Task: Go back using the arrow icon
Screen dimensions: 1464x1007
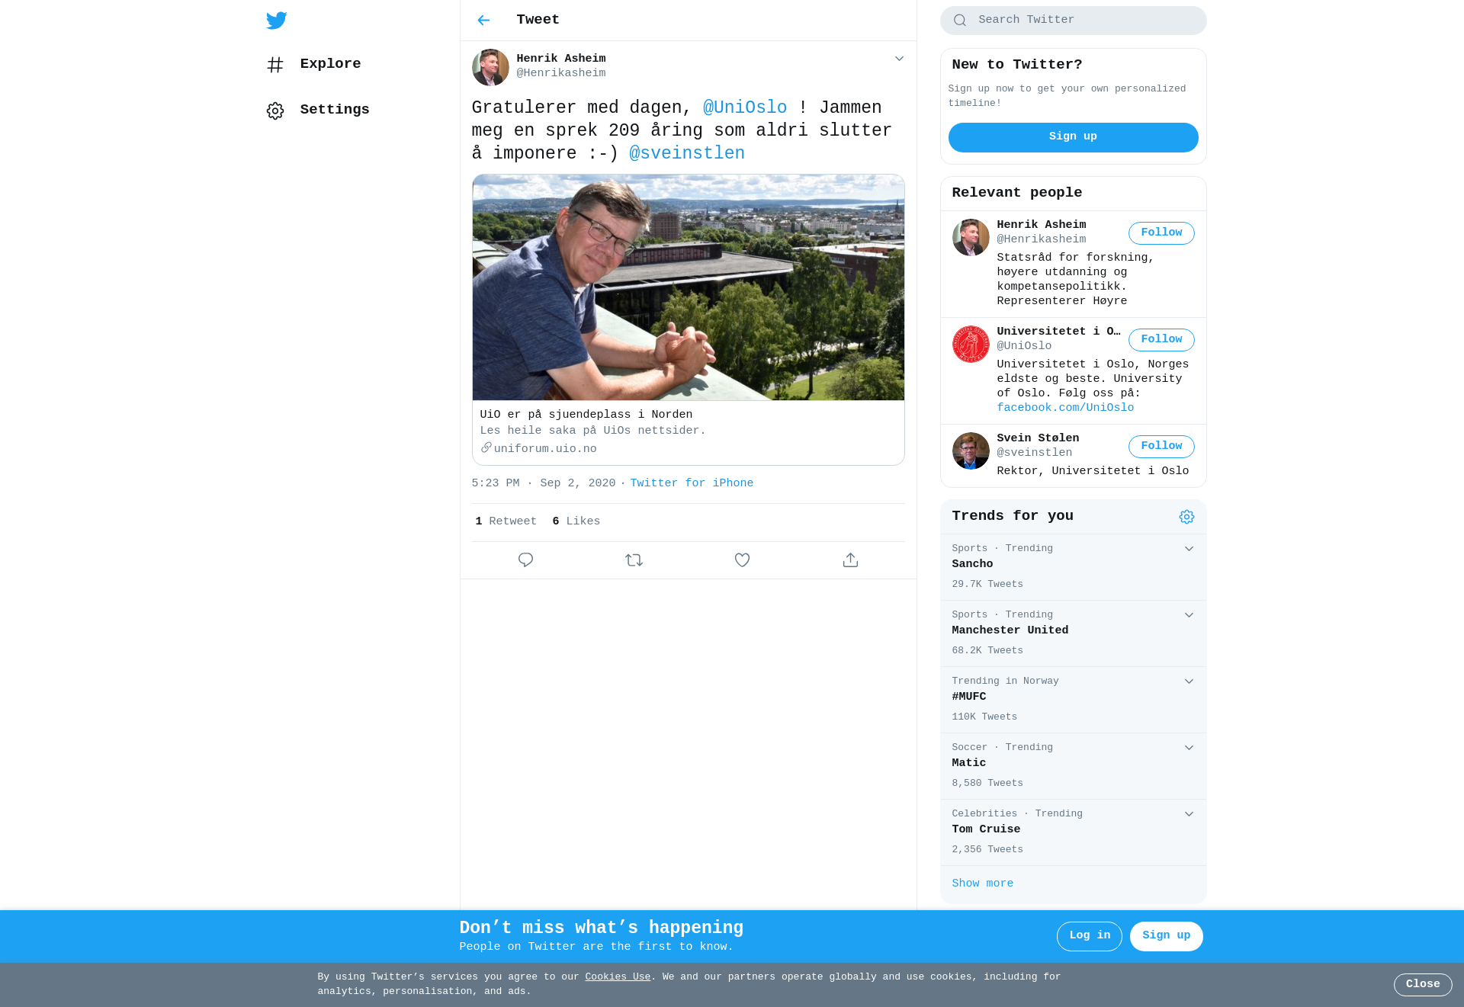Action: point(483,21)
